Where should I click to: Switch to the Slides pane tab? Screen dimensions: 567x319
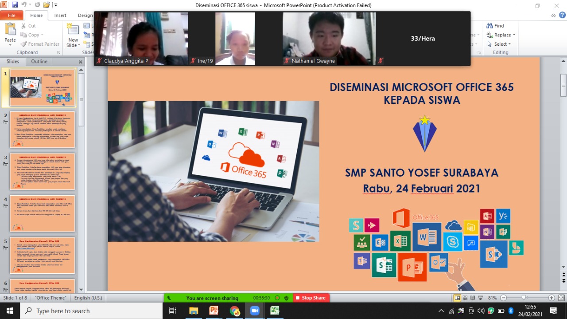(13, 62)
